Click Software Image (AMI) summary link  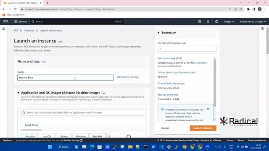pyautogui.click(x=170, y=58)
